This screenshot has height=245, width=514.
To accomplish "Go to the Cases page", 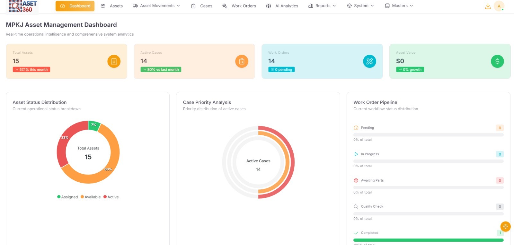I will pyautogui.click(x=202, y=6).
